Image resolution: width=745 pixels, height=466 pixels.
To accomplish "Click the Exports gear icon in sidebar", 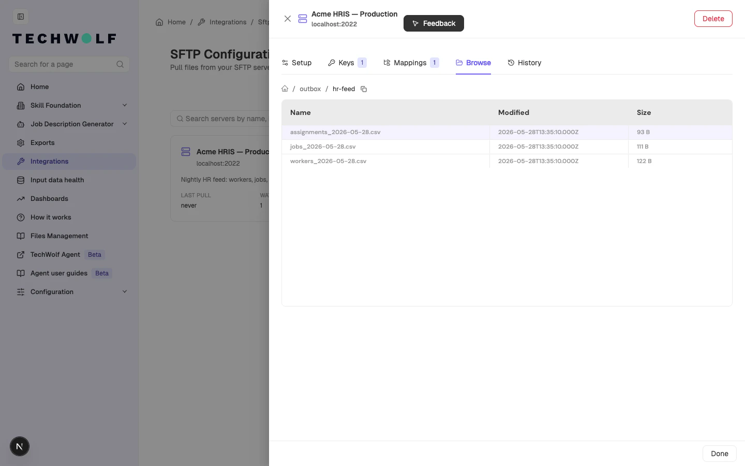I will pyautogui.click(x=21, y=143).
